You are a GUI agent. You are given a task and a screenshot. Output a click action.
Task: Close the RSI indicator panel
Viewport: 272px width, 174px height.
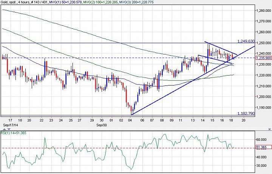click(x=270, y=129)
